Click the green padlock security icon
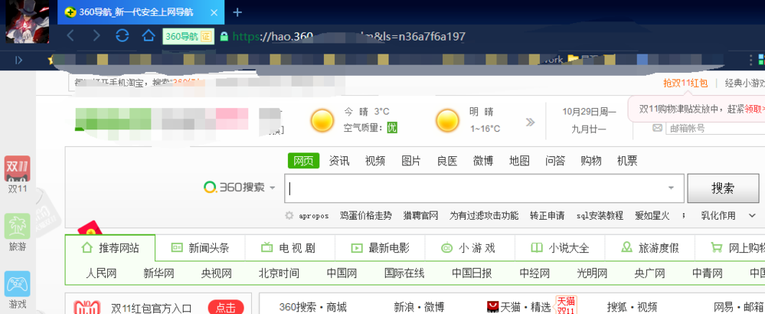 224,36
